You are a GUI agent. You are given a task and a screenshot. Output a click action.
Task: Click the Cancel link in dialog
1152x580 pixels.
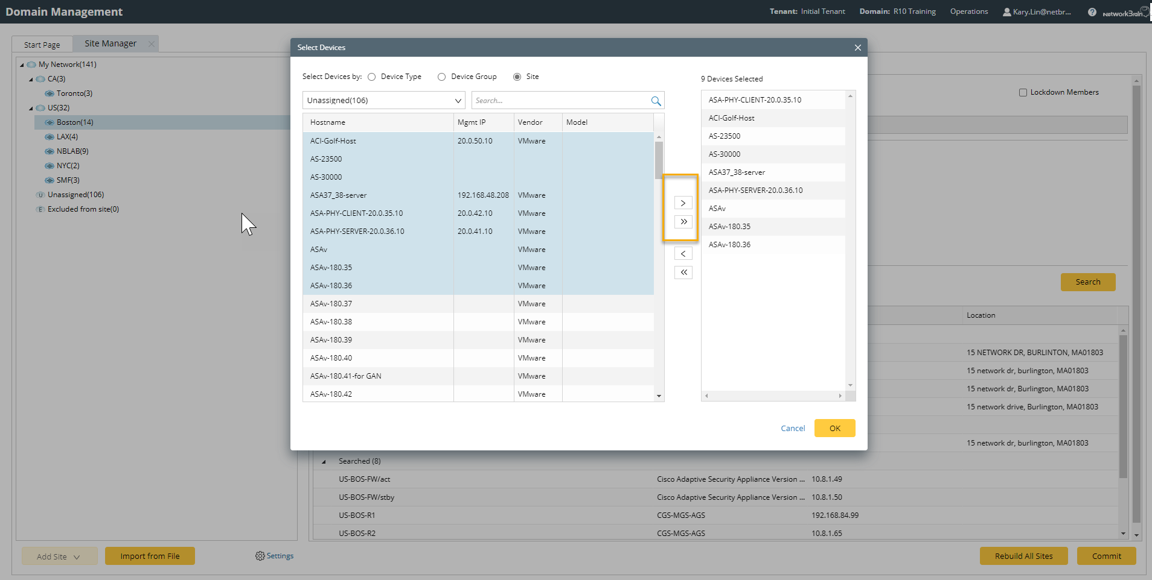pos(793,428)
